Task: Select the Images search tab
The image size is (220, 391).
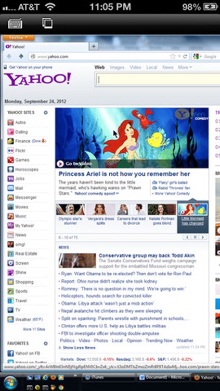Action: (x=117, y=67)
